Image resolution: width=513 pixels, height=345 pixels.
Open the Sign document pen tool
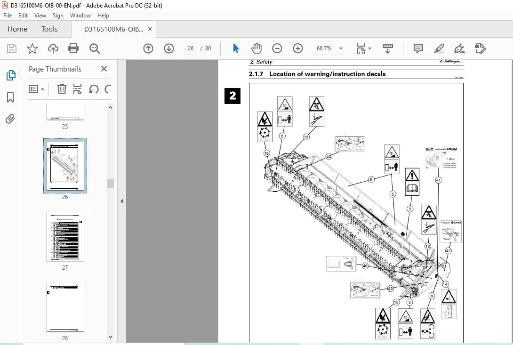pyautogui.click(x=459, y=48)
